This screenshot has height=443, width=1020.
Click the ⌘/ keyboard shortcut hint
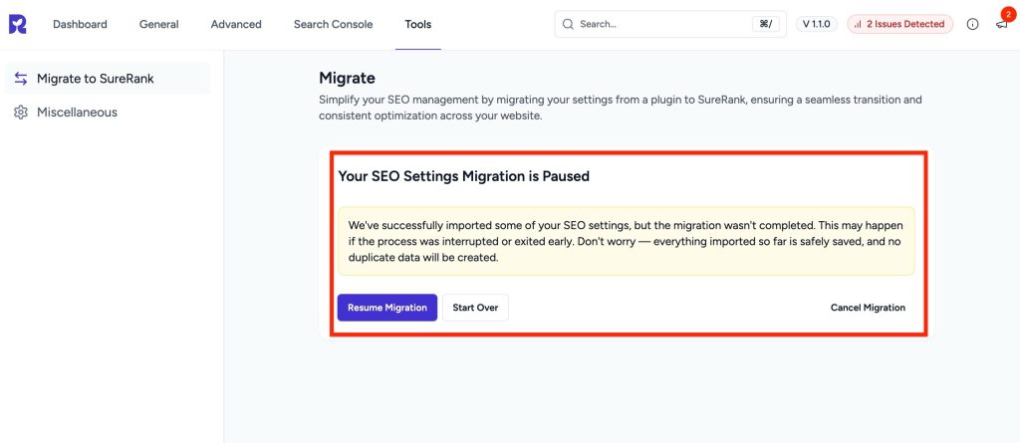click(766, 24)
